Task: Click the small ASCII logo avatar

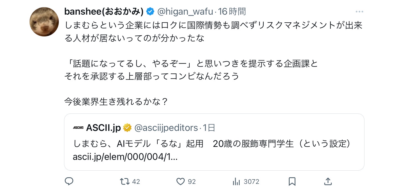Action: tap(78, 128)
